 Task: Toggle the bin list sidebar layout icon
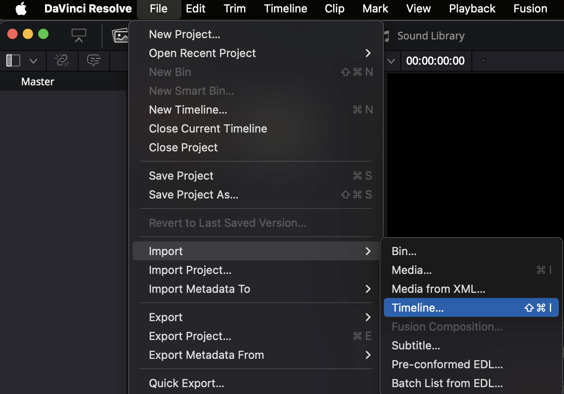[x=13, y=60]
